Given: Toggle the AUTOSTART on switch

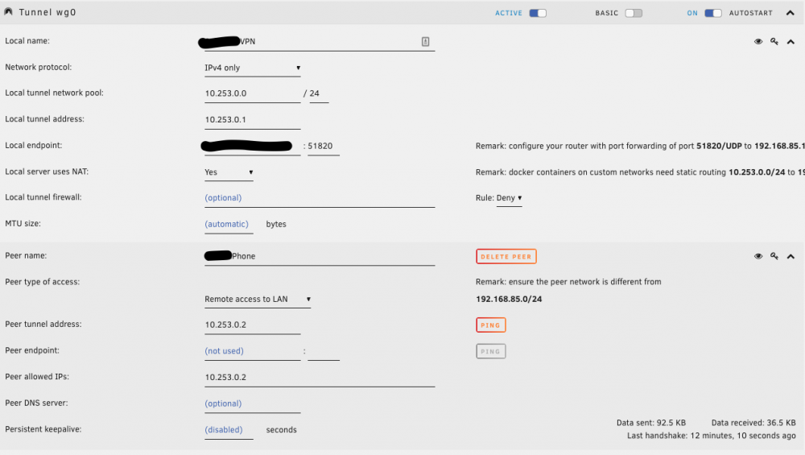Looking at the screenshot, I should point(712,13).
